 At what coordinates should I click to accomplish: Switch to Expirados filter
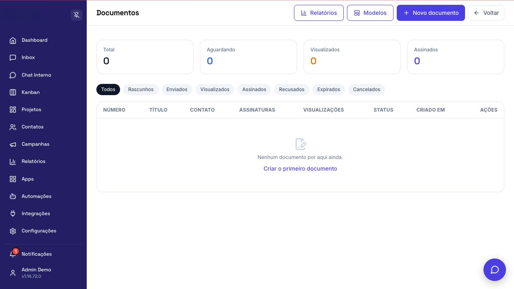[x=328, y=90]
